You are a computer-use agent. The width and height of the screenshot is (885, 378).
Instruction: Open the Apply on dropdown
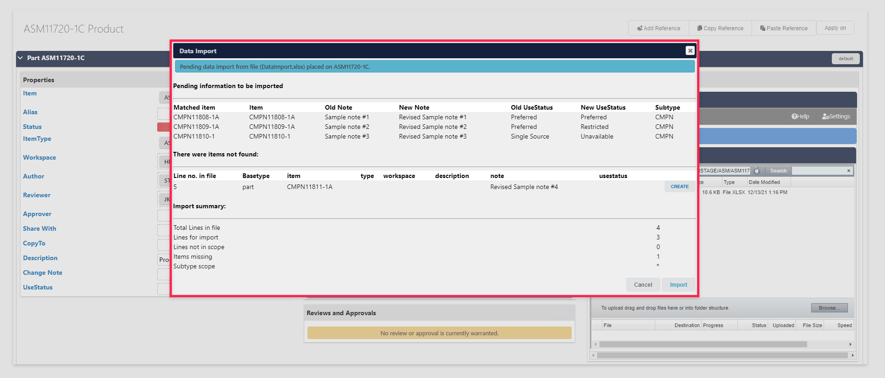(835, 28)
